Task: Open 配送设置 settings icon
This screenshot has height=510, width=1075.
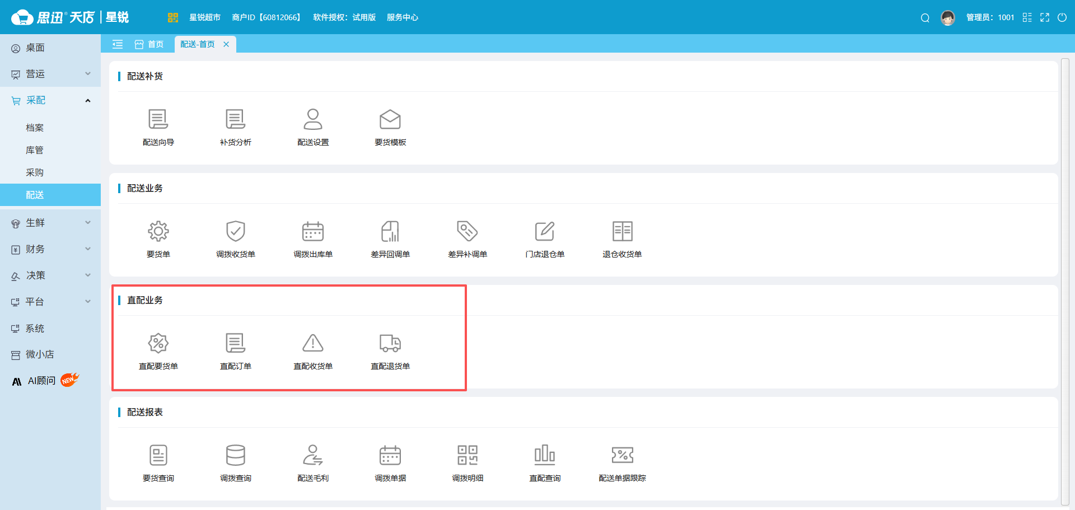Action: (312, 120)
